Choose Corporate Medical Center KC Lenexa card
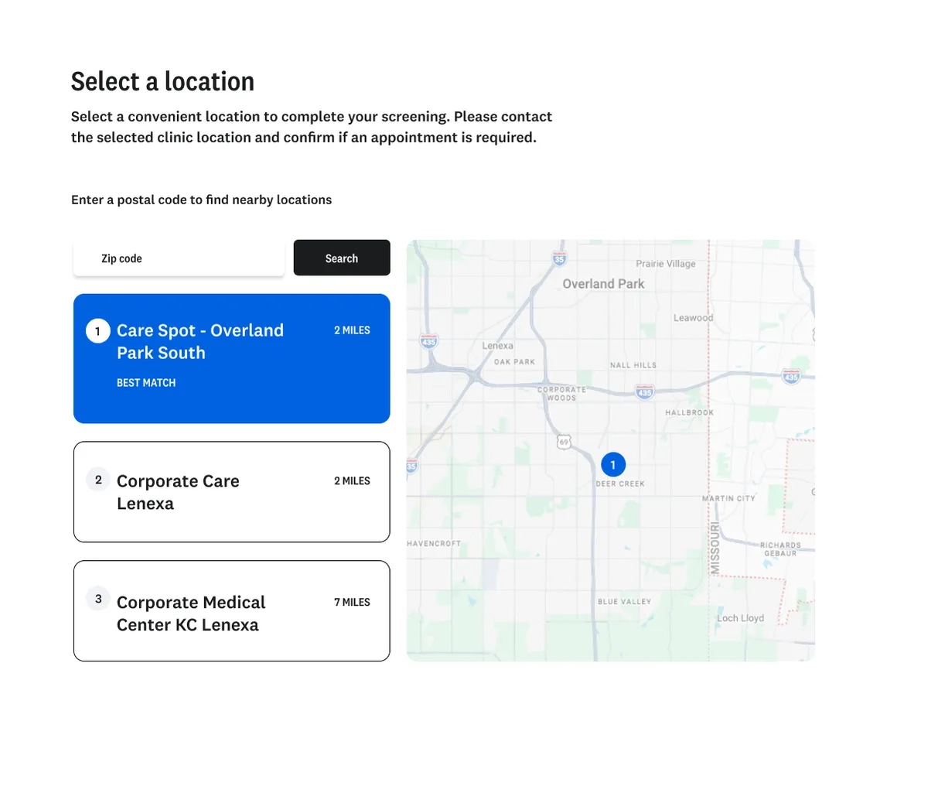The height and width of the screenshot is (786, 938). tap(231, 611)
